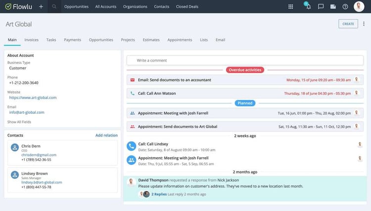
Task: Open Appointment: Send documents to Art Global
Action: pyautogui.click(x=245, y=127)
